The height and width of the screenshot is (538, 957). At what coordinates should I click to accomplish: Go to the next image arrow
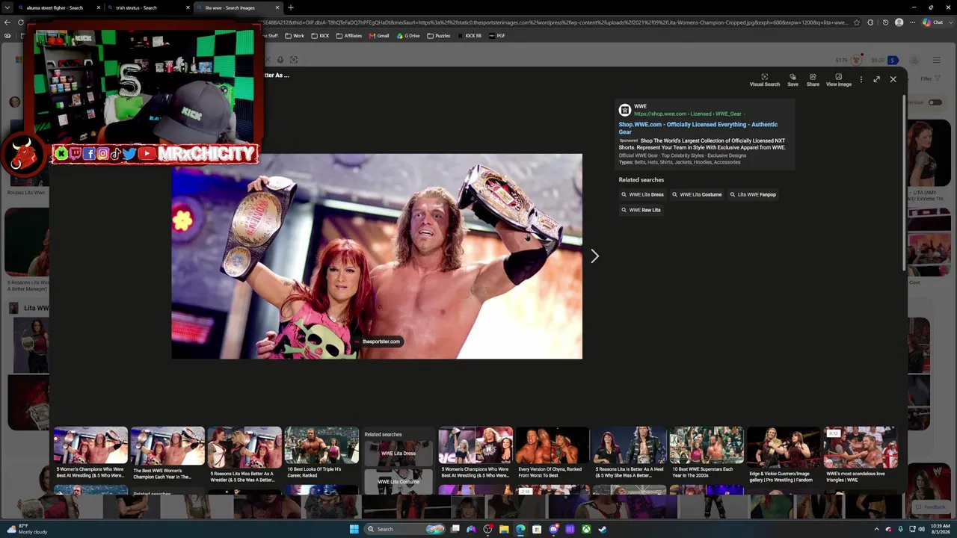click(594, 256)
